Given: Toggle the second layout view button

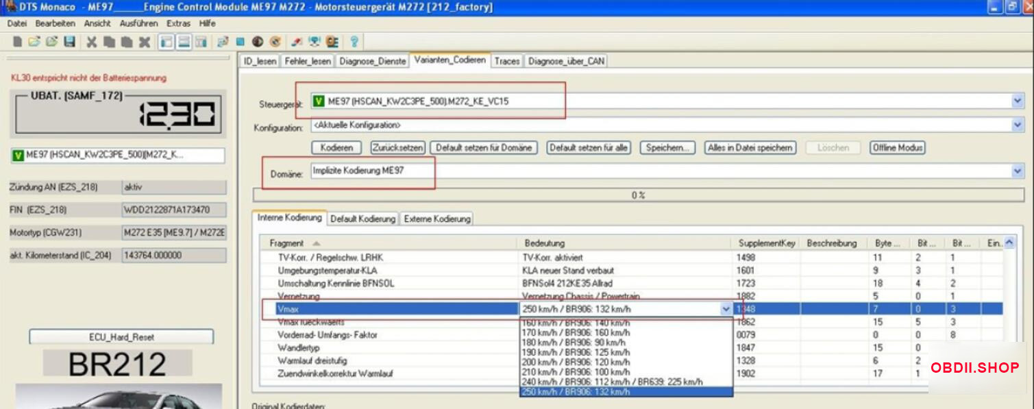Looking at the screenshot, I should tap(183, 42).
